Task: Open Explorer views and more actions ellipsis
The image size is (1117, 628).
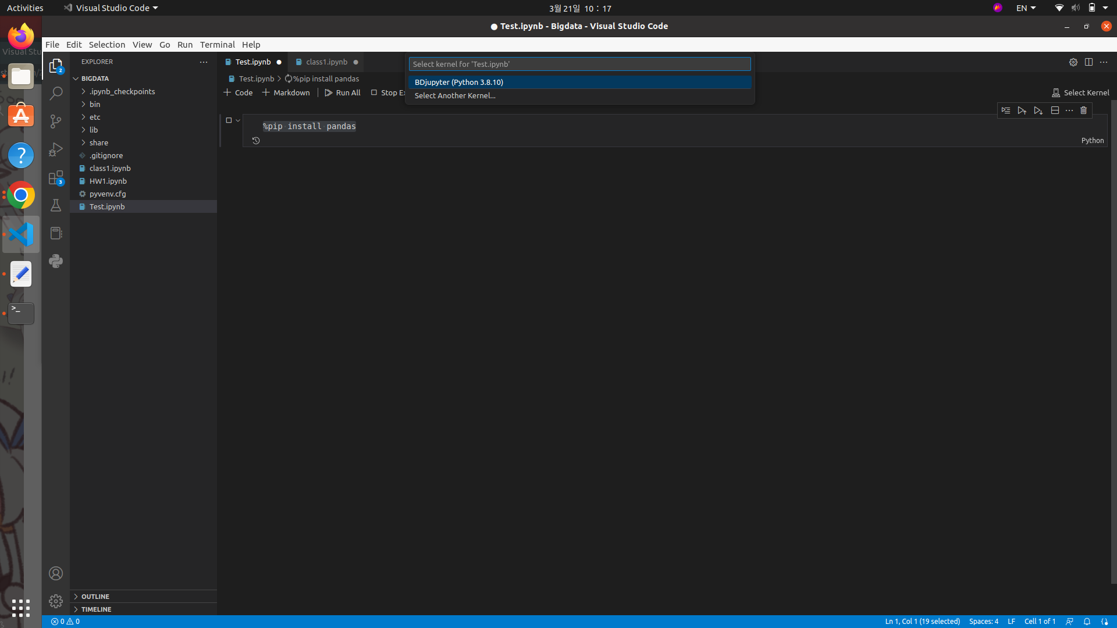Action: [204, 62]
